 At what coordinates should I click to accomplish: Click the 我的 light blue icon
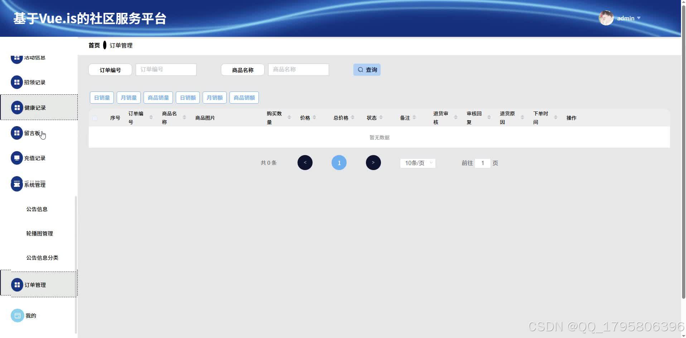tap(17, 315)
